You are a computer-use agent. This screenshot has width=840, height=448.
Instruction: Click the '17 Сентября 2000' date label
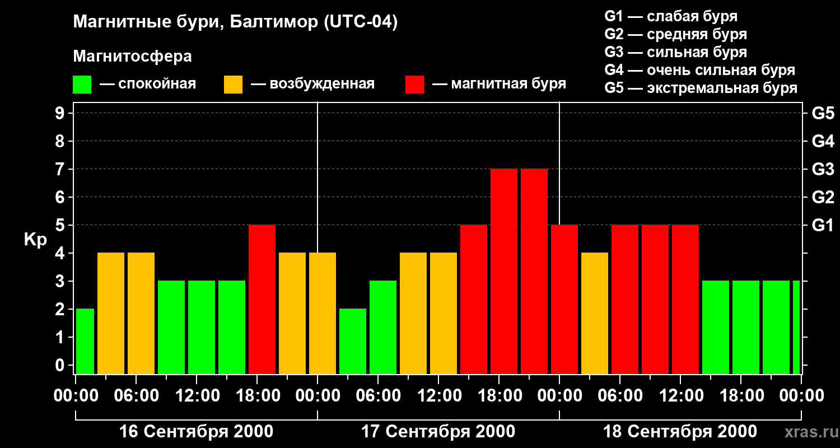(438, 432)
